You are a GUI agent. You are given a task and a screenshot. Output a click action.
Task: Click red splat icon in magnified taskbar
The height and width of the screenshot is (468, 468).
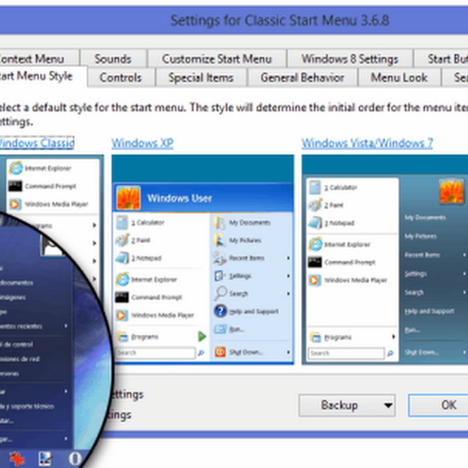17,458
